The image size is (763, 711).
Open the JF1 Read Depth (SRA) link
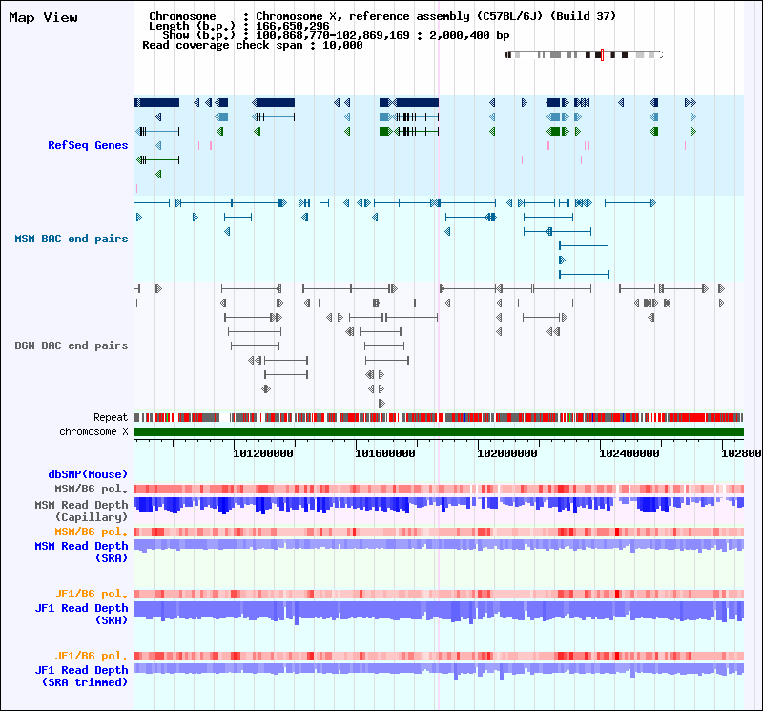pyautogui.click(x=81, y=614)
